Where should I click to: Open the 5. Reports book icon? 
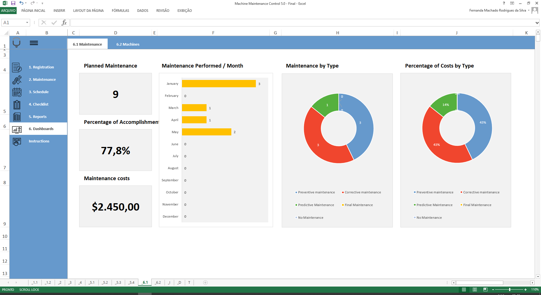tap(17, 117)
